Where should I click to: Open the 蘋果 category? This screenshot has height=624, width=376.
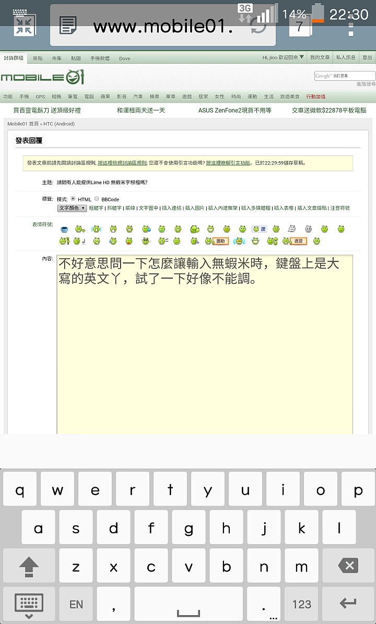[105, 97]
